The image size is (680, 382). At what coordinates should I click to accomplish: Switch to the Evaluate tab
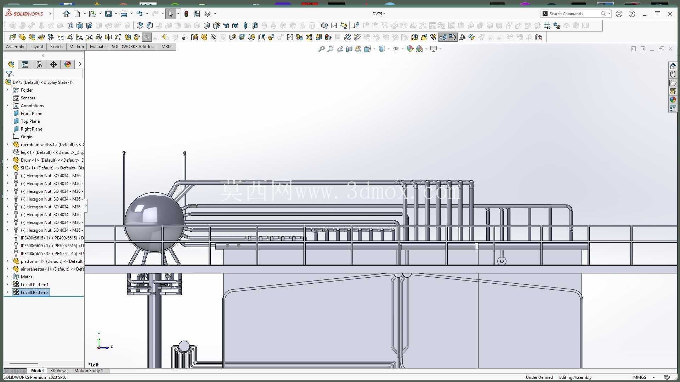point(98,47)
